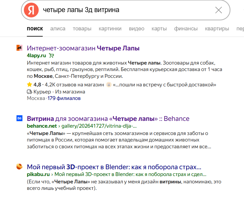244x199 pixels.
Task: Open the Квартиры tab
Action: pos(217,29)
